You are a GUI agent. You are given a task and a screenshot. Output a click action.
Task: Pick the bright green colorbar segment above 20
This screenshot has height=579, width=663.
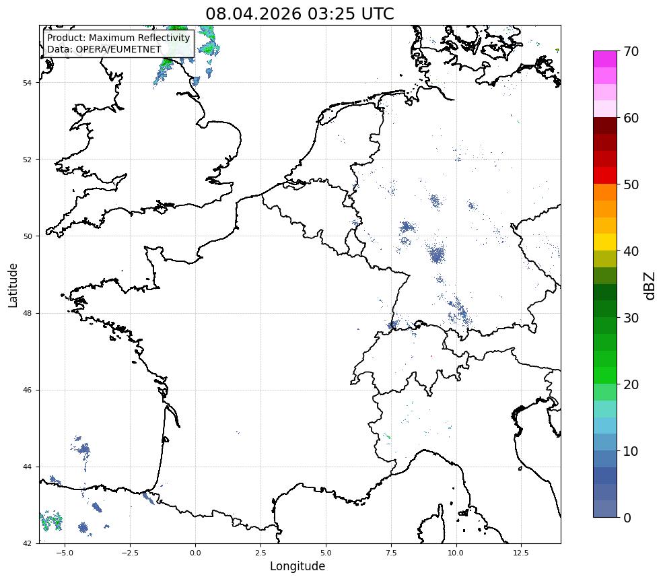[x=605, y=376]
